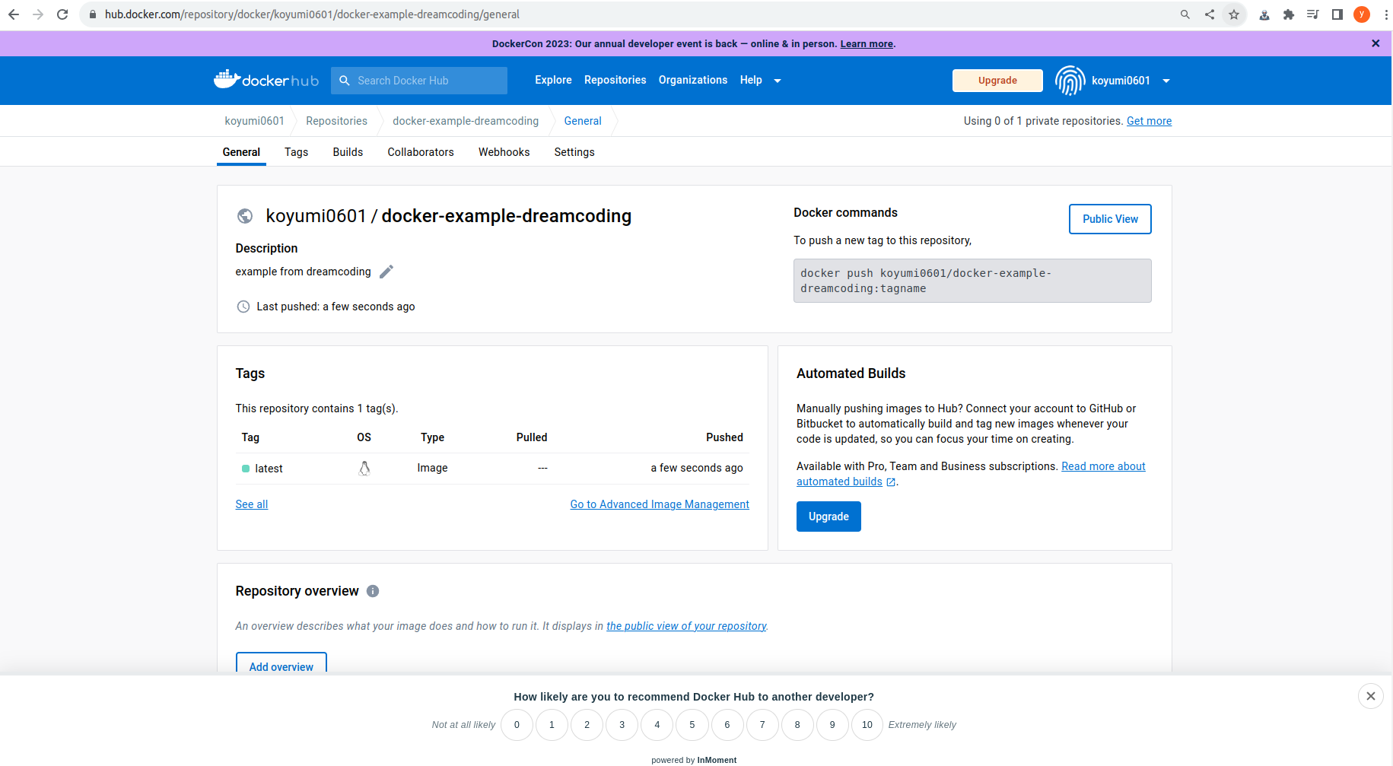Click the koyumi0601 breadcrumb

click(254, 121)
